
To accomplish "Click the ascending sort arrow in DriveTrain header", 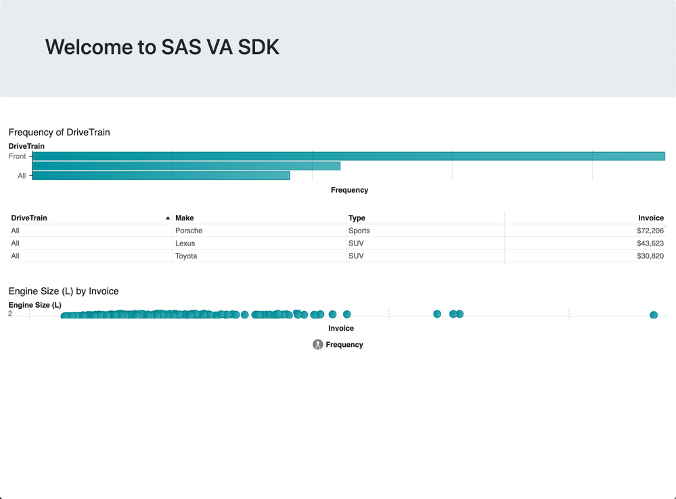I will coord(168,218).
